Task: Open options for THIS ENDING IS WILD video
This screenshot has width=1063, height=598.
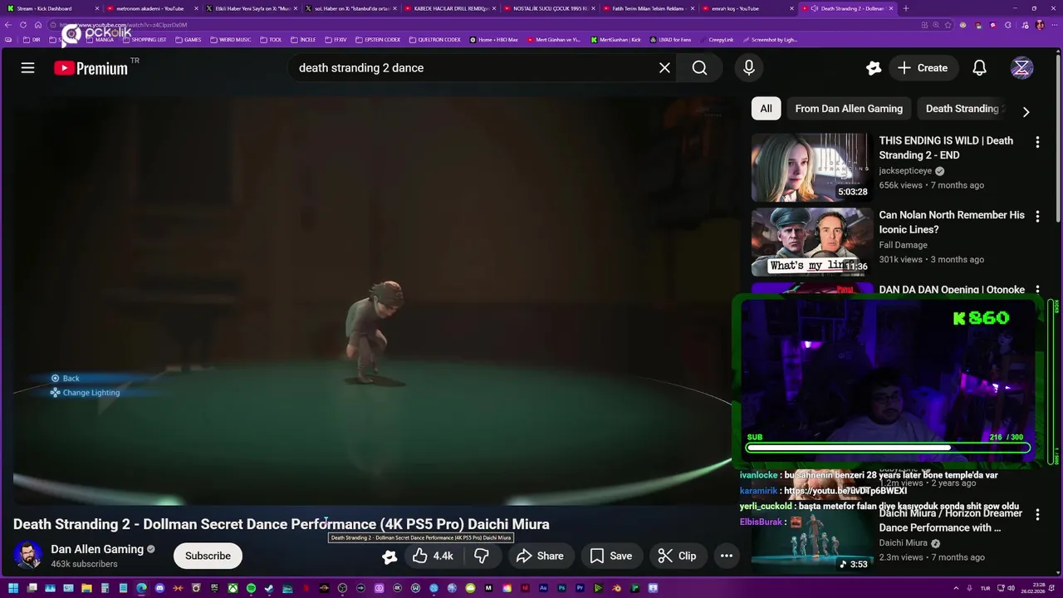Action: (x=1037, y=142)
